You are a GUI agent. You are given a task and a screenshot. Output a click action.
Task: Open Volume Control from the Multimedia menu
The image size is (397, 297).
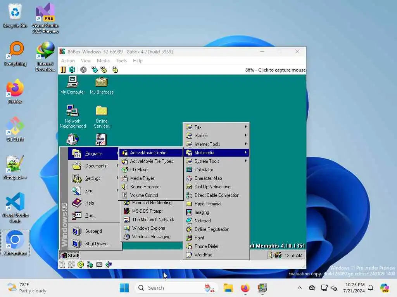click(x=151, y=195)
